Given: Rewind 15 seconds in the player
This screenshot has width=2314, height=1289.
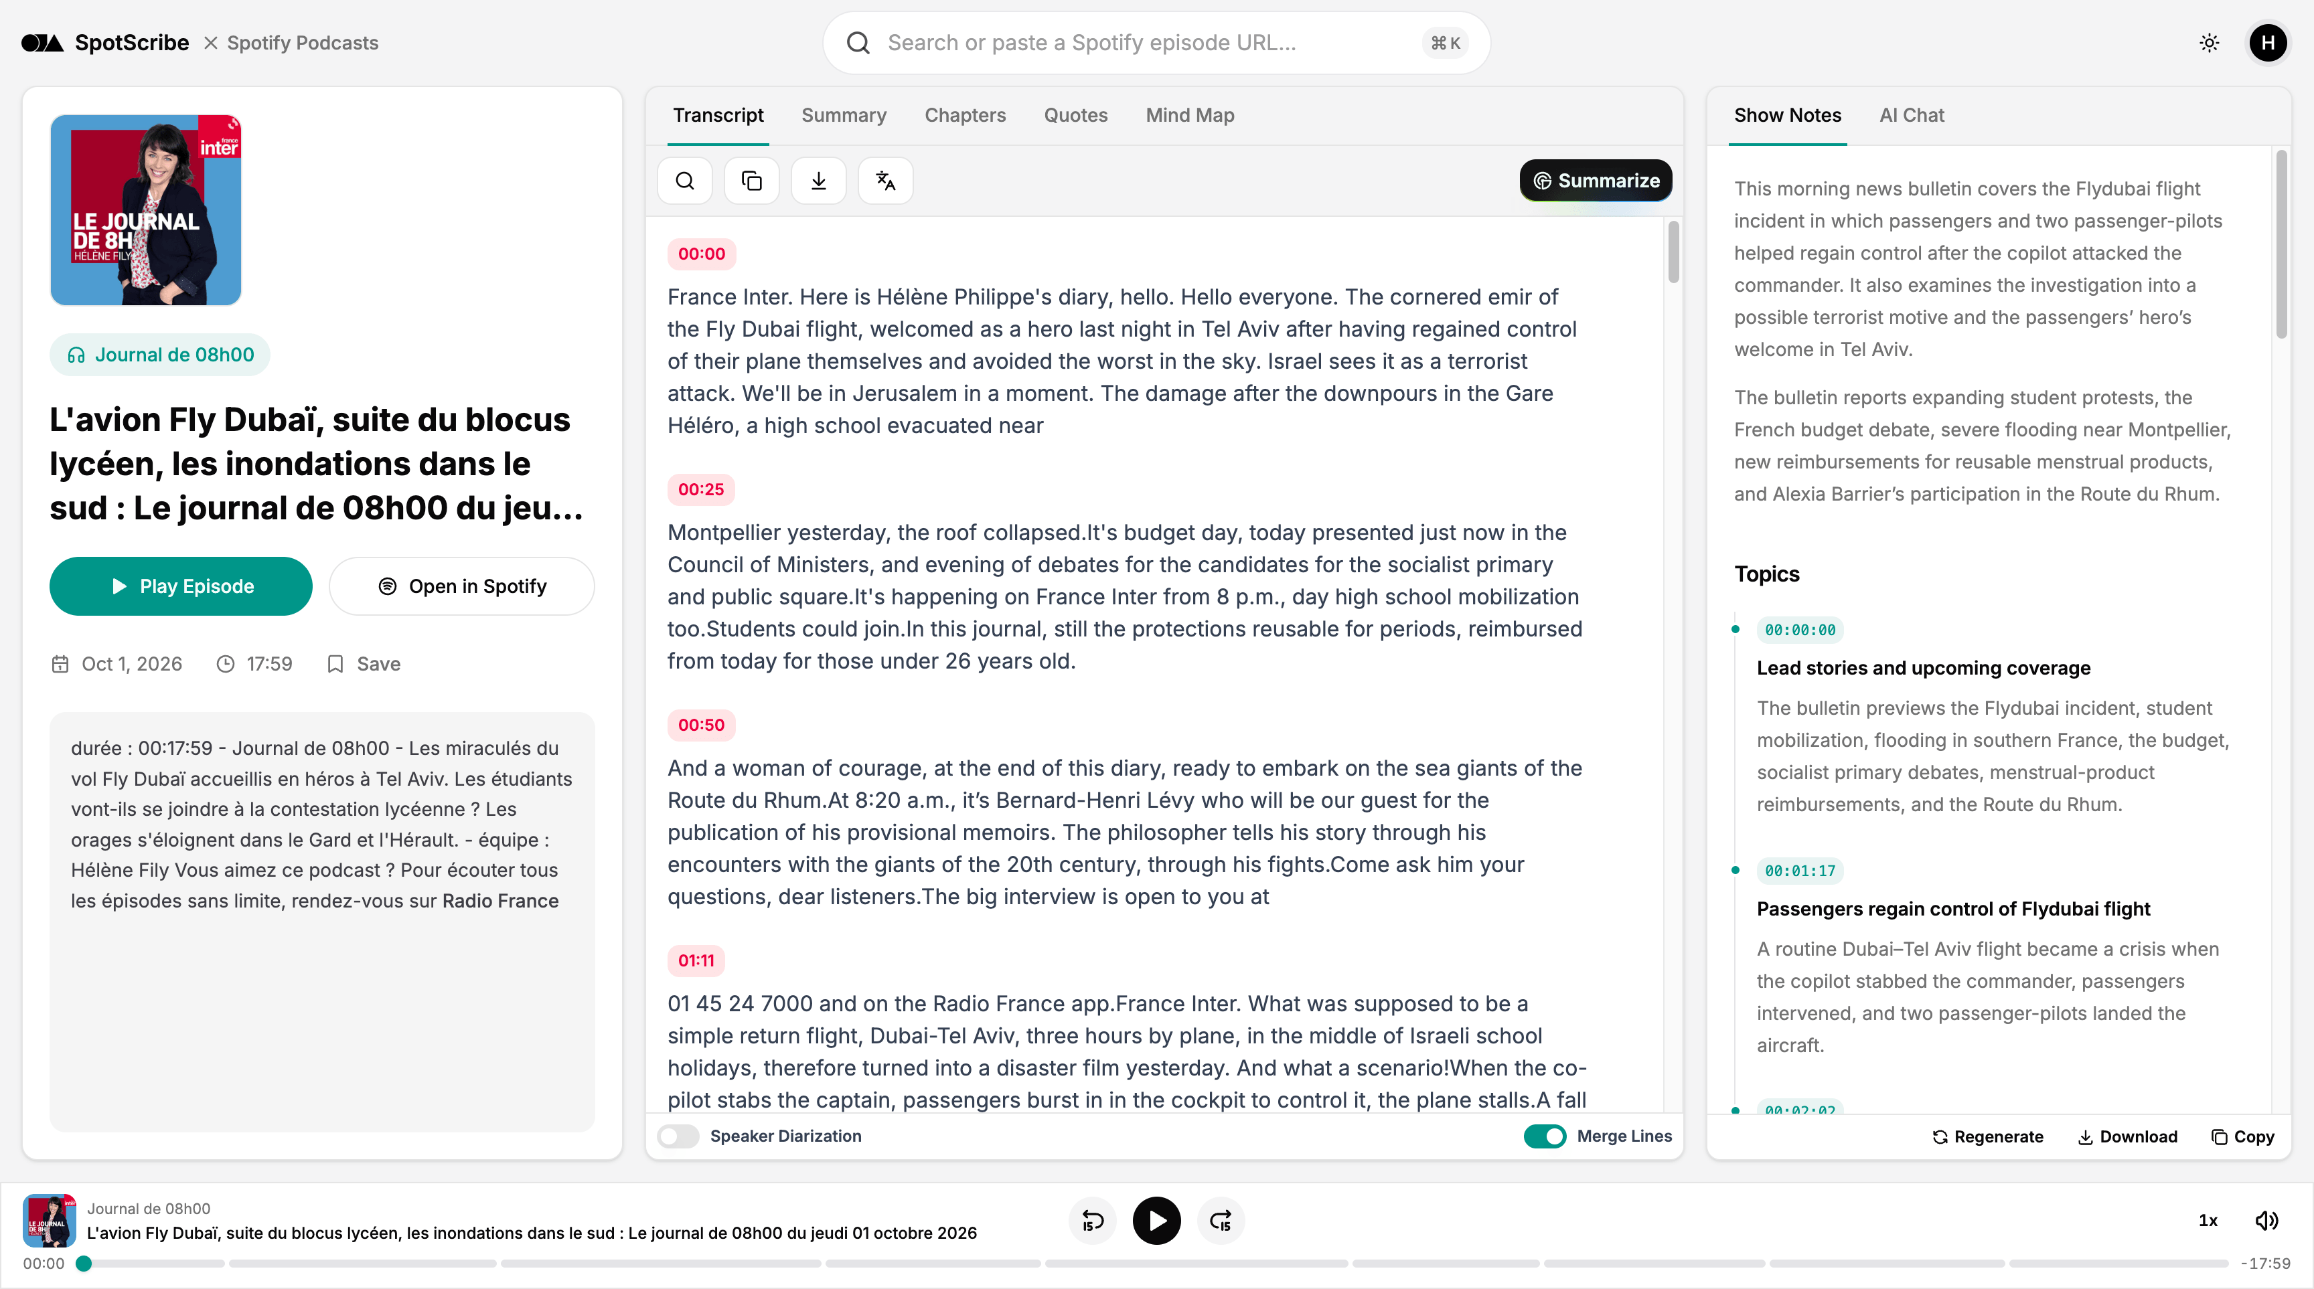Looking at the screenshot, I should pyautogui.click(x=1092, y=1221).
